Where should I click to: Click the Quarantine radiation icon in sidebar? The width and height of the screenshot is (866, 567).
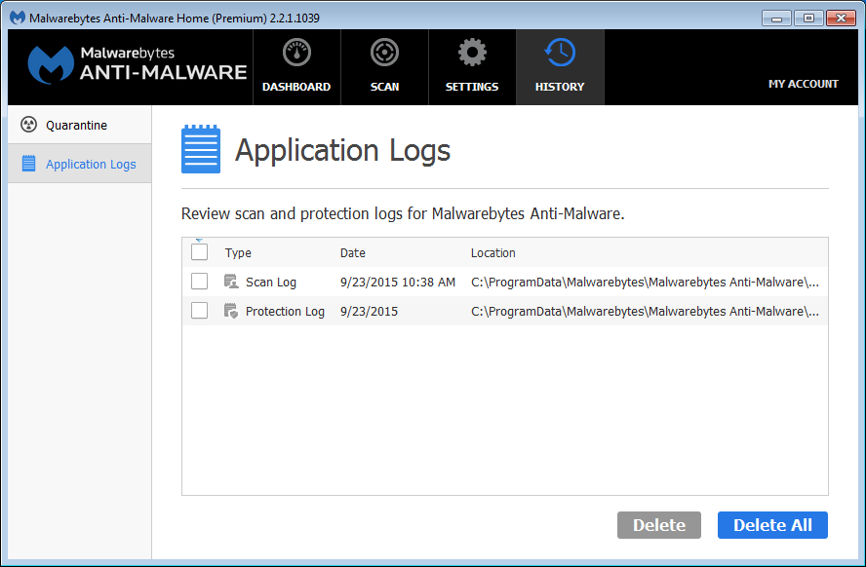pyautogui.click(x=28, y=125)
